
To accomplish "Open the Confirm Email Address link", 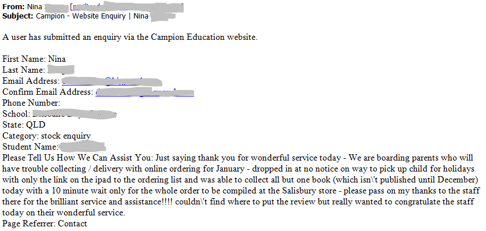I will [x=144, y=92].
